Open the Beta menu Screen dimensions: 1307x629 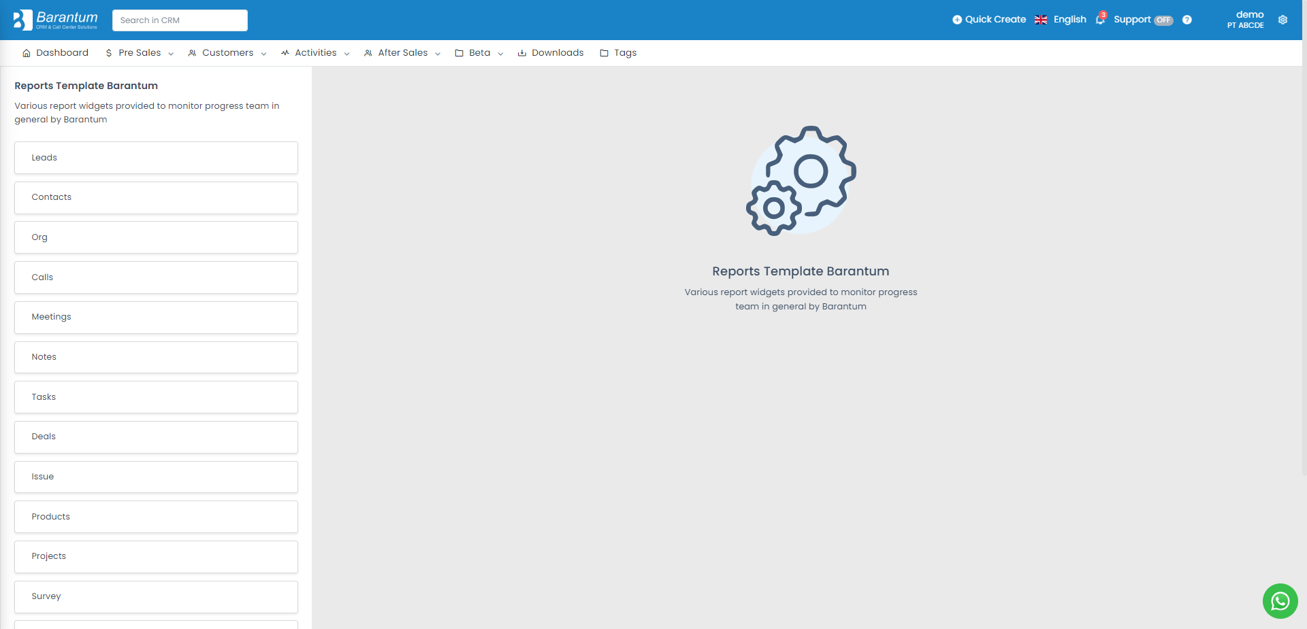tap(479, 53)
